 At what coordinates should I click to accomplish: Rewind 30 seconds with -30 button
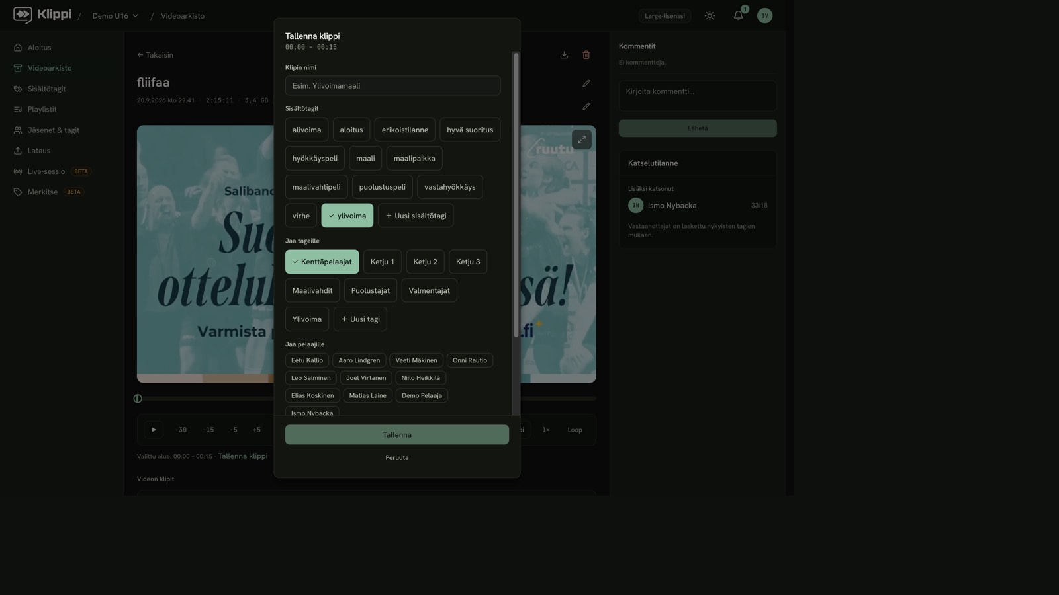point(181,430)
